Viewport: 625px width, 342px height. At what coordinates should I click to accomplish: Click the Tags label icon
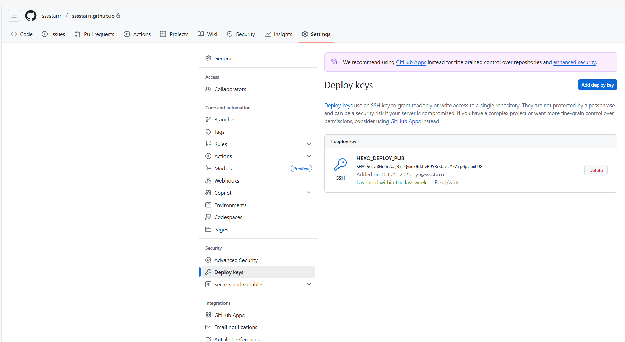click(x=208, y=132)
